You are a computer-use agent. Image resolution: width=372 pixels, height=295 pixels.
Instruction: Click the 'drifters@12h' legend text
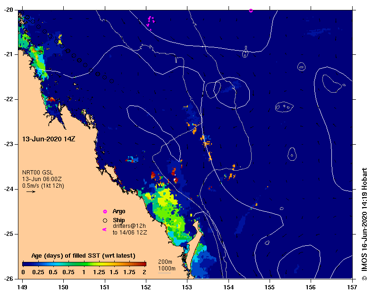point(129,226)
